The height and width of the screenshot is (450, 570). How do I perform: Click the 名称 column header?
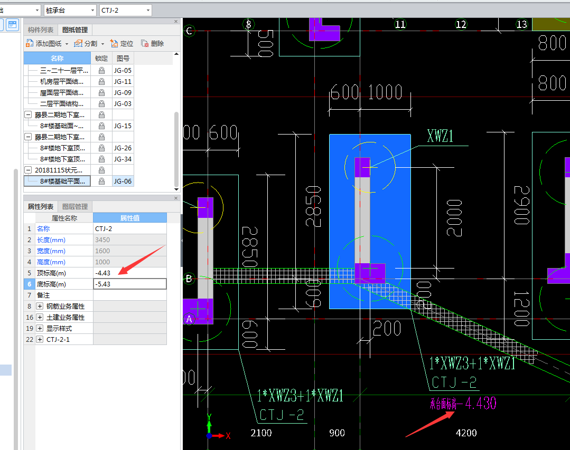57,58
